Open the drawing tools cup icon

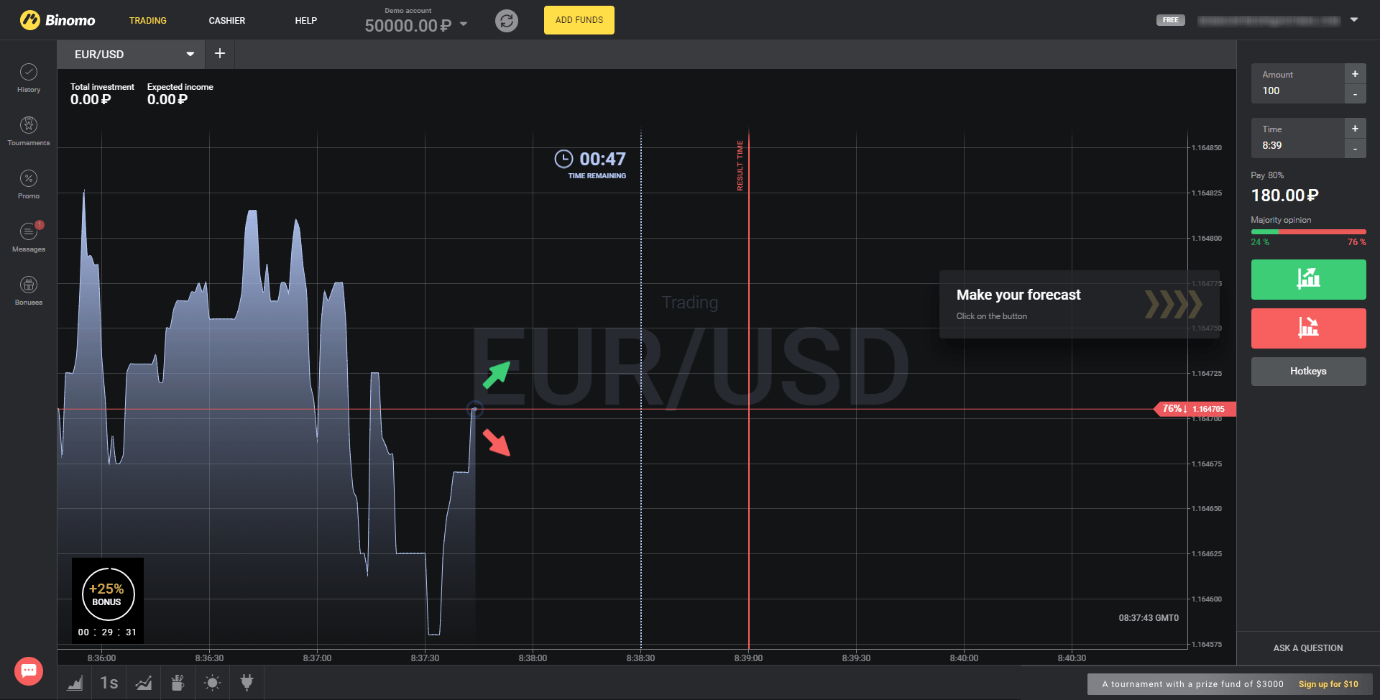point(178,683)
